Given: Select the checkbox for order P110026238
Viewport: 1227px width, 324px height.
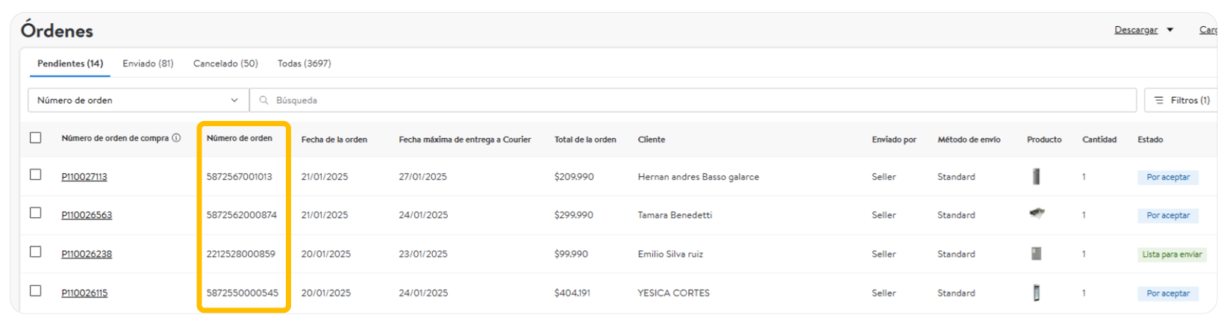Looking at the screenshot, I should click(x=36, y=252).
